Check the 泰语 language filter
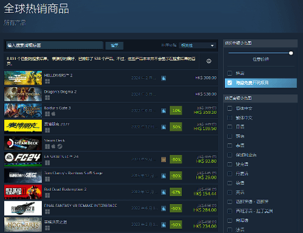This screenshot has width=303, height=233. coord(230,145)
